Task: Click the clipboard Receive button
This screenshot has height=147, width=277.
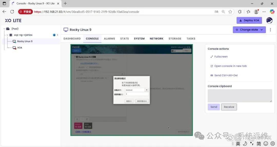Action: (229, 107)
